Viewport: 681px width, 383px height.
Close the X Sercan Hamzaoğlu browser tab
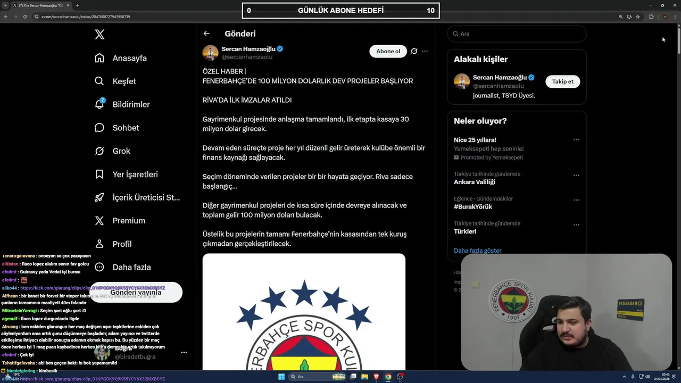(x=68, y=5)
